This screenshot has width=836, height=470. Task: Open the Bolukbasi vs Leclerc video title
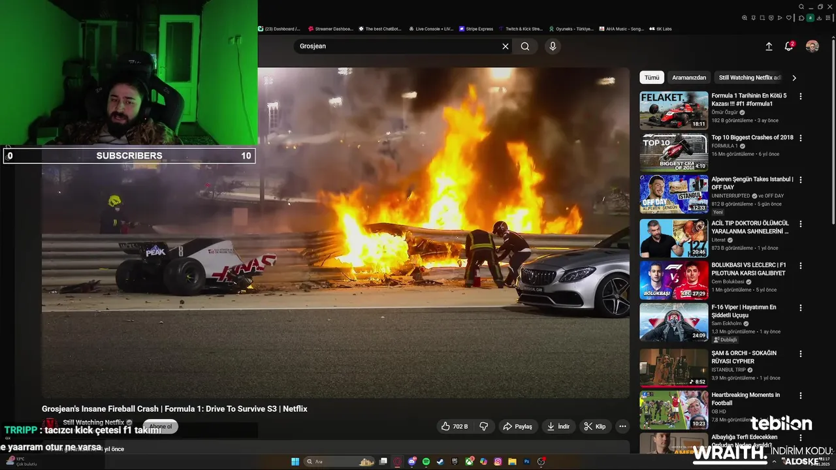(748, 269)
